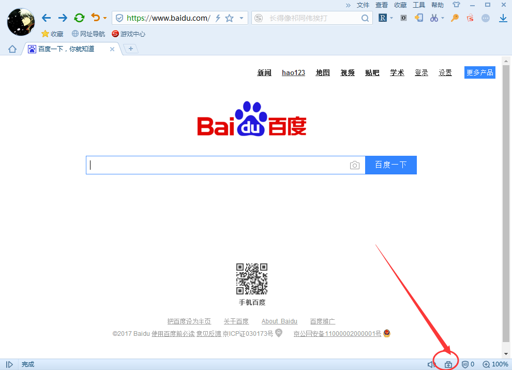Click the 登录 login link
Screen dimensions: 512x370
[421, 72]
